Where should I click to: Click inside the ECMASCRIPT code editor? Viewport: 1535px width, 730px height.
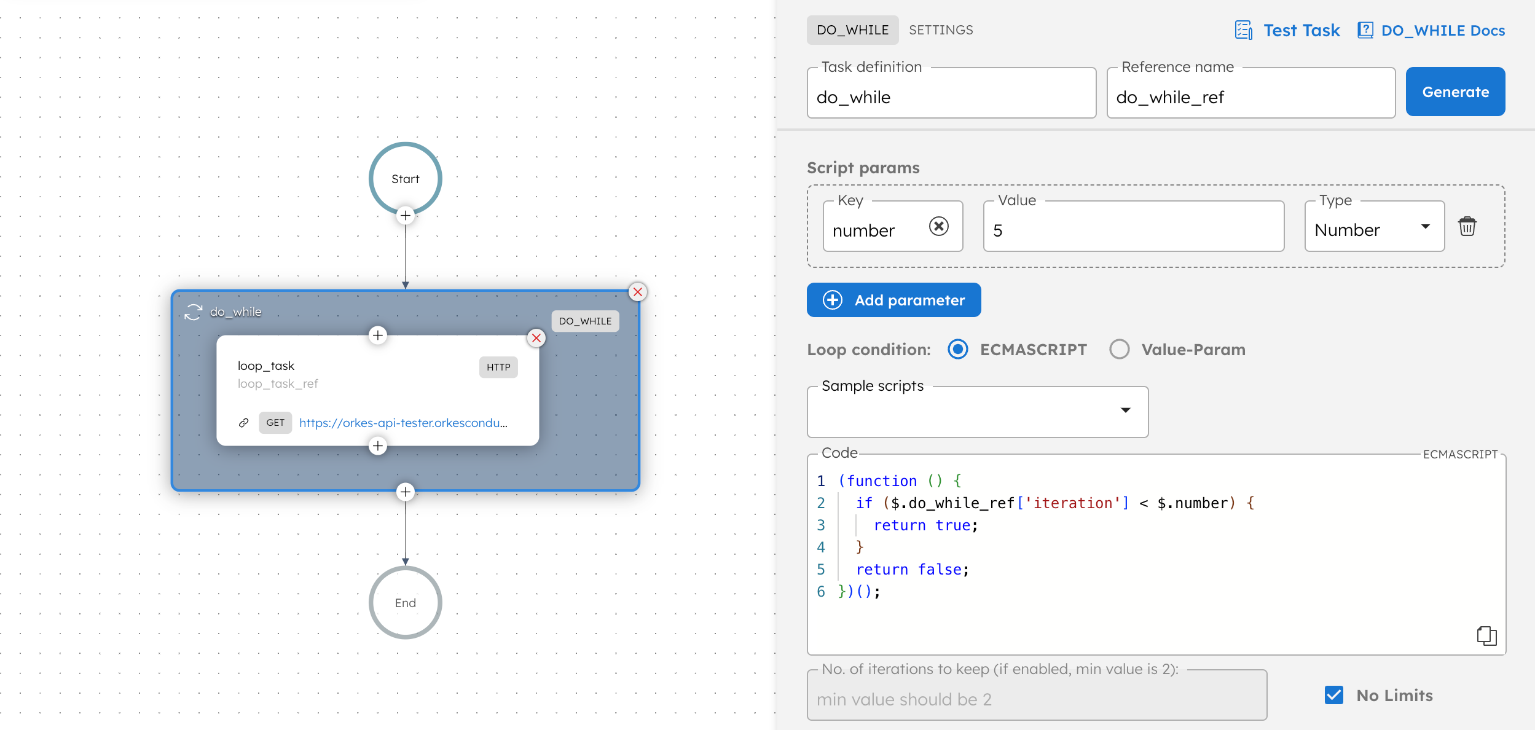point(1156,554)
